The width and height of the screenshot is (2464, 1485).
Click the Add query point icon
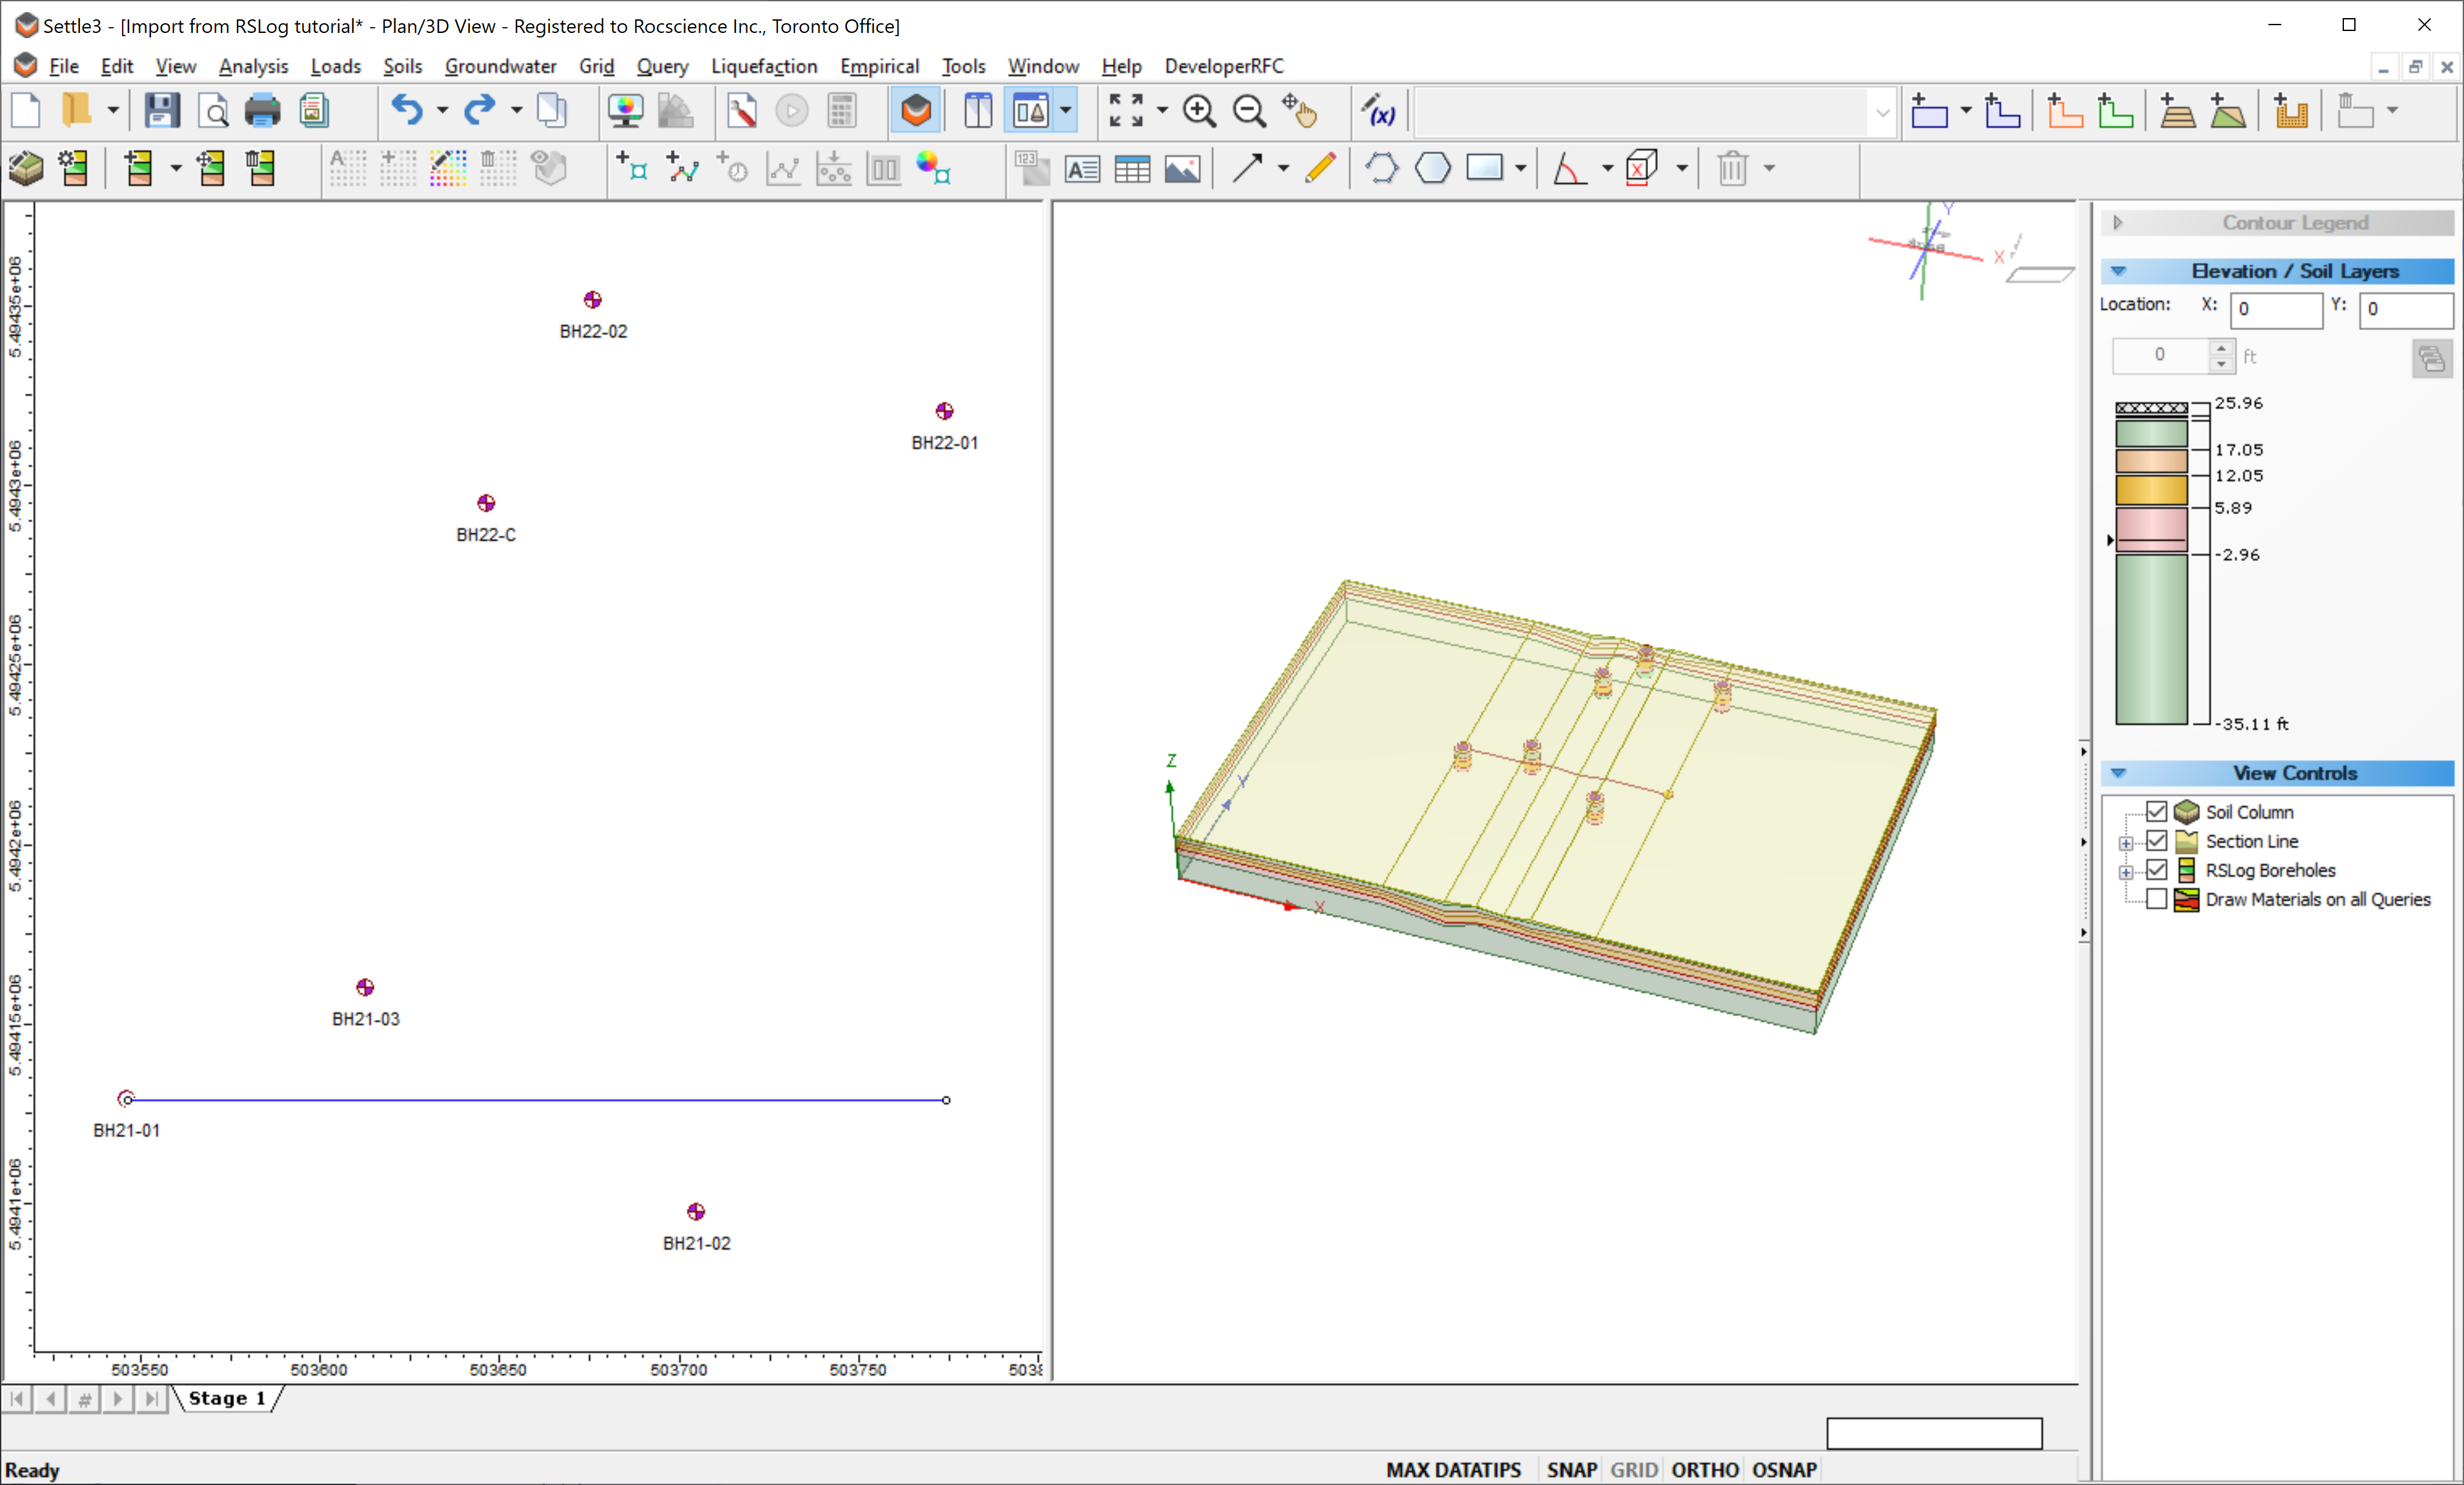click(632, 168)
